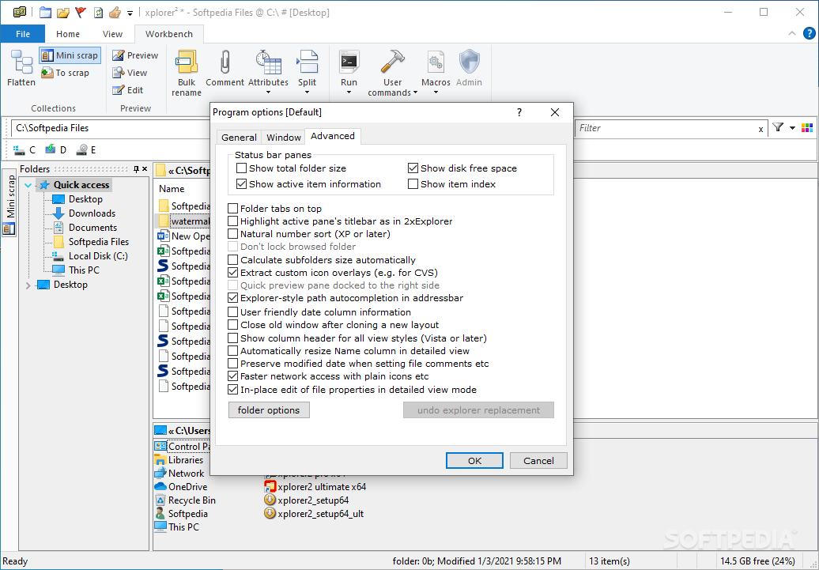
Task: Click the filter funnel icon
Action: [x=778, y=127]
